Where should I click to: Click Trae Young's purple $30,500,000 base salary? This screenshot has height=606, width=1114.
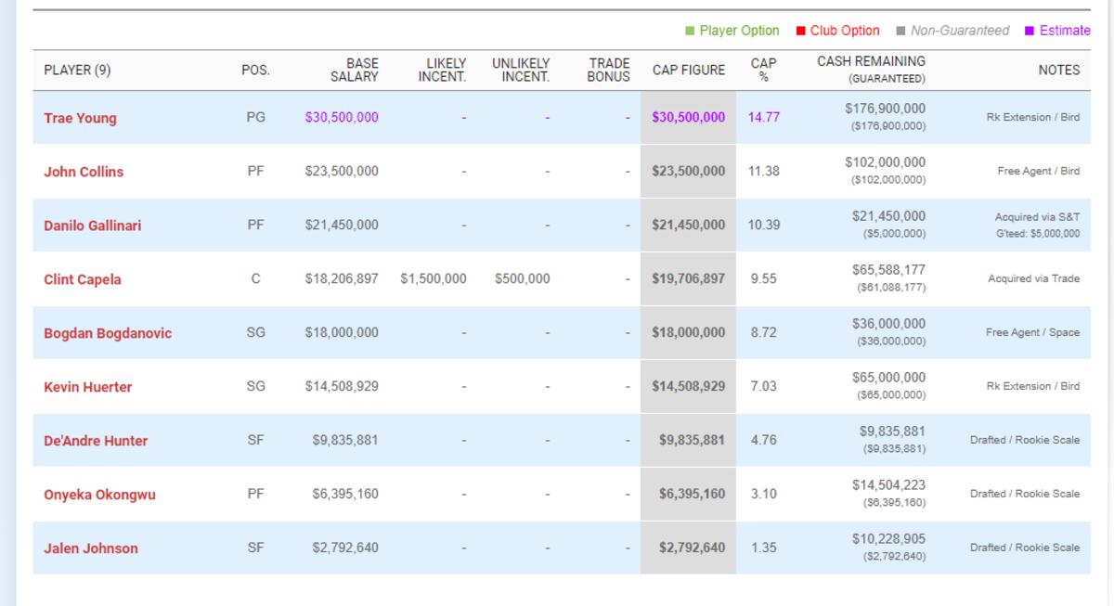(341, 118)
